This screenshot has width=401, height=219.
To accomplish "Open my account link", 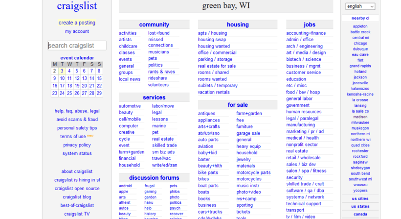I will click(x=77, y=31).
